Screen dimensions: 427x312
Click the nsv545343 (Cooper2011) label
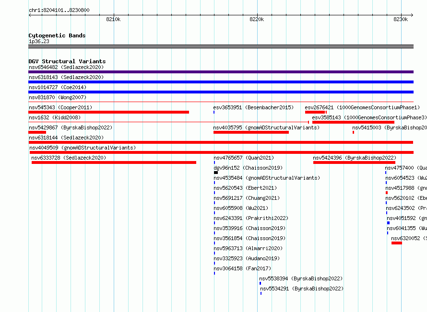coord(60,107)
